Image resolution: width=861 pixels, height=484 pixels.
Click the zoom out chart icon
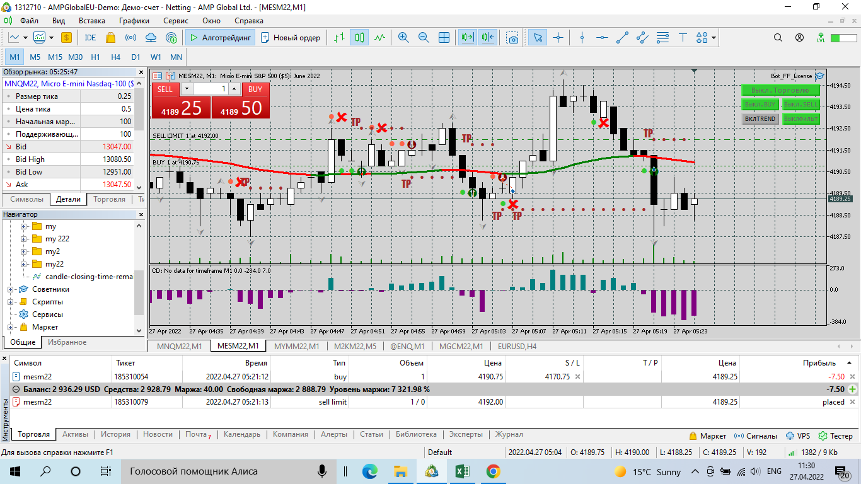(424, 38)
